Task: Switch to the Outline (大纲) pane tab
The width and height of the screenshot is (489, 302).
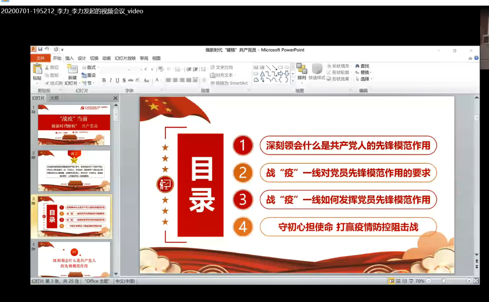Action: pyautogui.click(x=54, y=98)
